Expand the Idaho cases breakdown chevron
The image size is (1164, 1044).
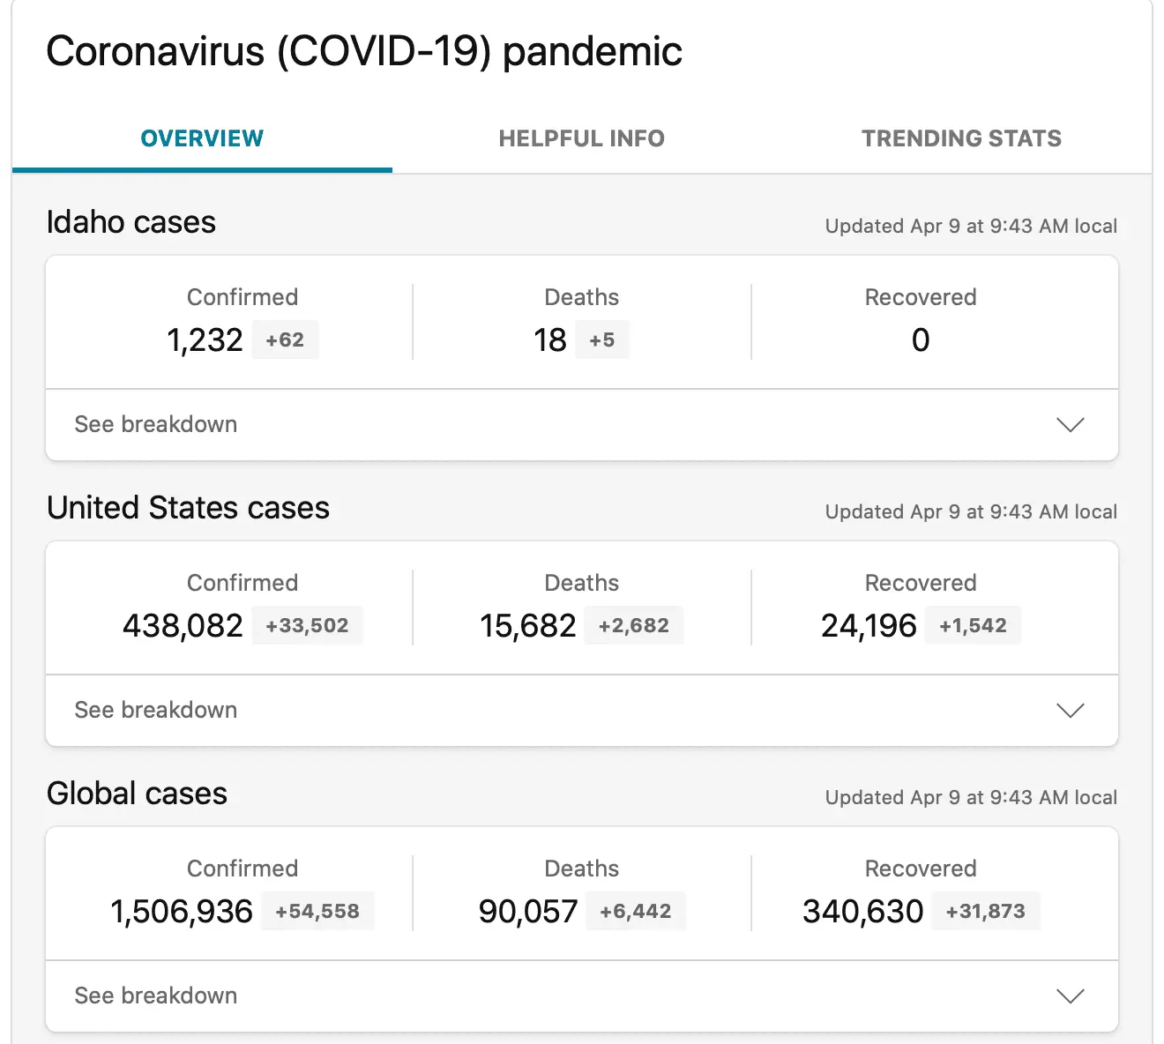pos(1070,425)
